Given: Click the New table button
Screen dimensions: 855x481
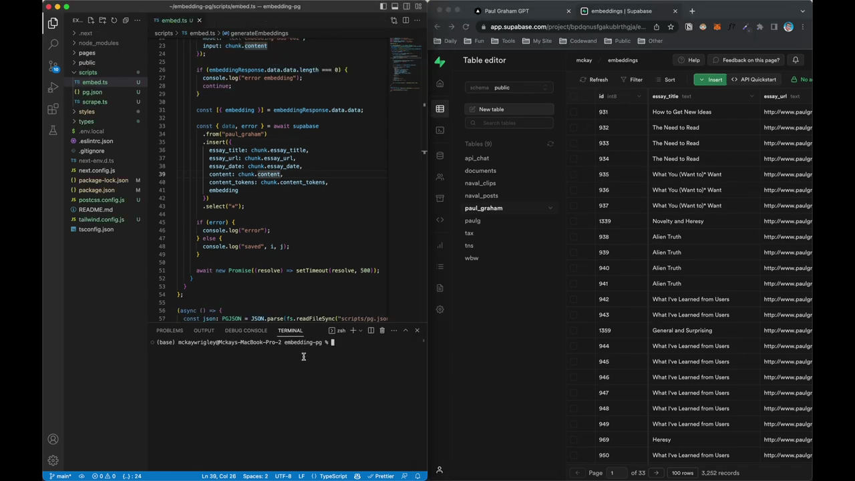Looking at the screenshot, I should click(509, 110).
